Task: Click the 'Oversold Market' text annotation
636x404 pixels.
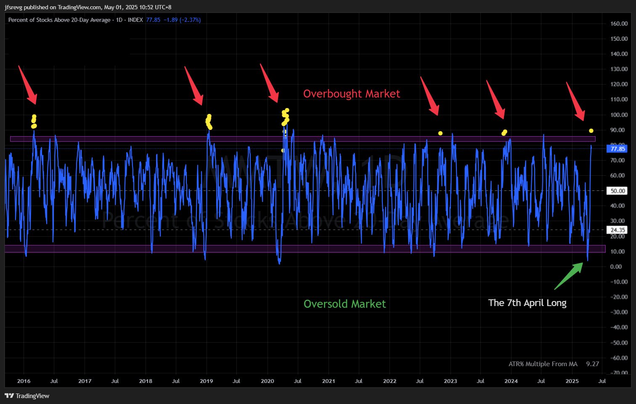Action: pyautogui.click(x=344, y=304)
